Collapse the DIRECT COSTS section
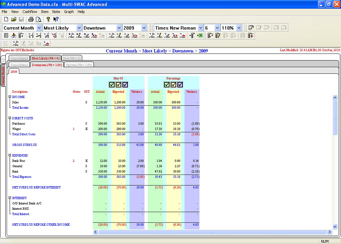The width and height of the screenshot is (341, 244). [10, 118]
